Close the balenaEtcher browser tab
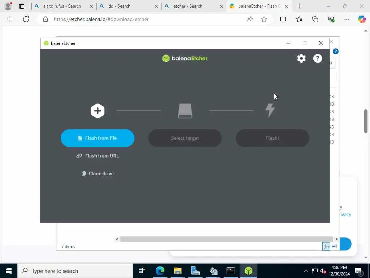The width and height of the screenshot is (370, 278). point(286,7)
